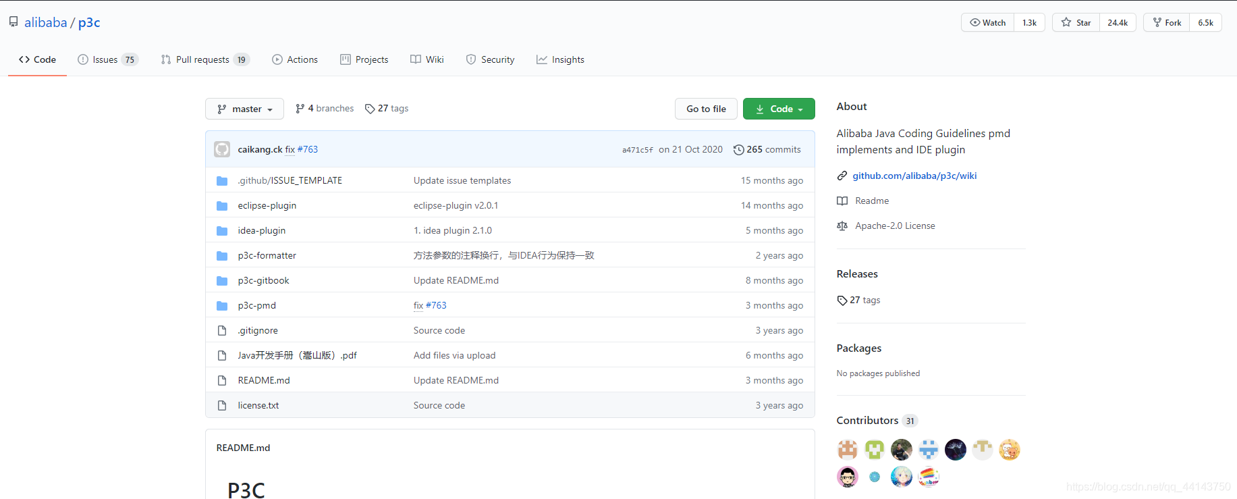Click the folder icon for eclipse-plugin

coord(222,205)
